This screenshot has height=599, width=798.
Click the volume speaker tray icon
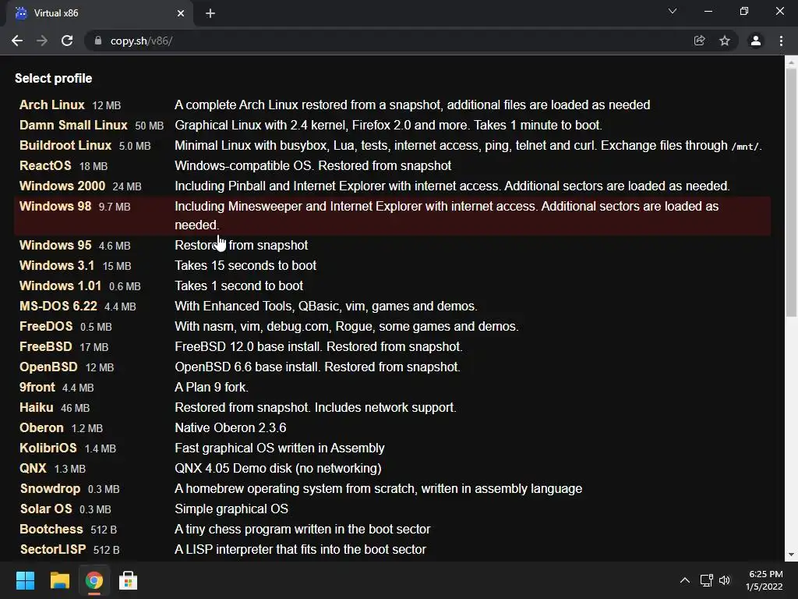[725, 580]
